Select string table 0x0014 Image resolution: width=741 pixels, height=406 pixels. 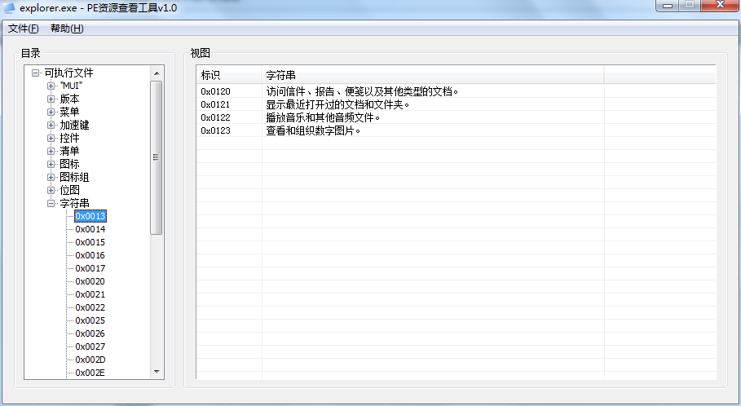[x=90, y=229]
